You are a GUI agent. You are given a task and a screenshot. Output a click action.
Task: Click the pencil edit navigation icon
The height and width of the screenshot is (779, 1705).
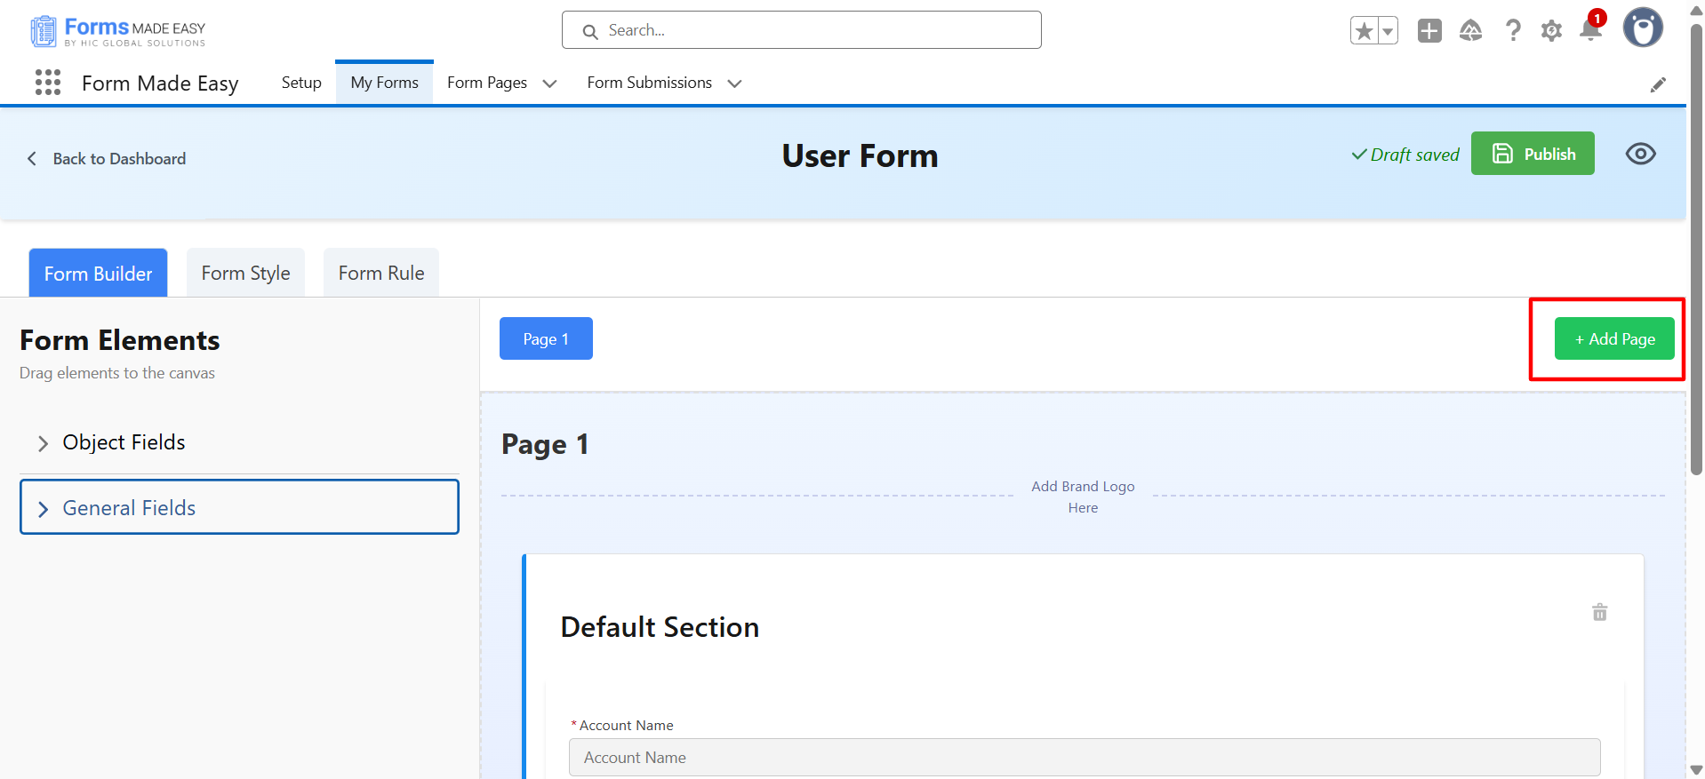[x=1658, y=84]
